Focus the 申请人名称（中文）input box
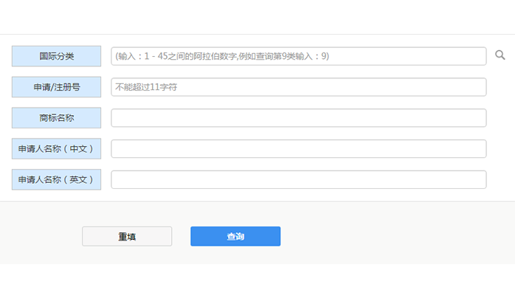Image resolution: width=515 pixels, height=298 pixels. pos(299,149)
